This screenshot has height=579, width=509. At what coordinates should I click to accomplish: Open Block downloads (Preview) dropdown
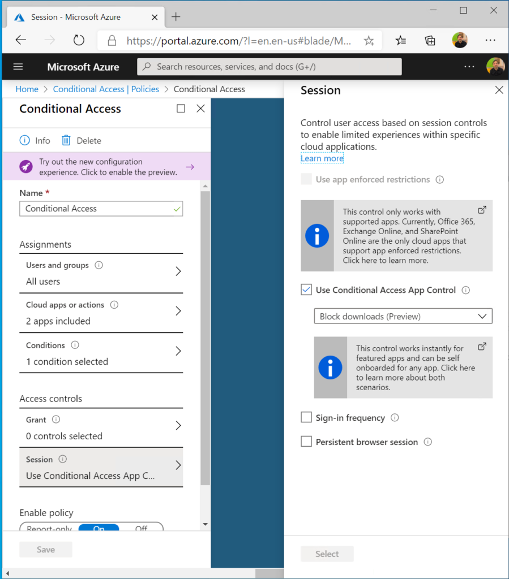tap(403, 316)
